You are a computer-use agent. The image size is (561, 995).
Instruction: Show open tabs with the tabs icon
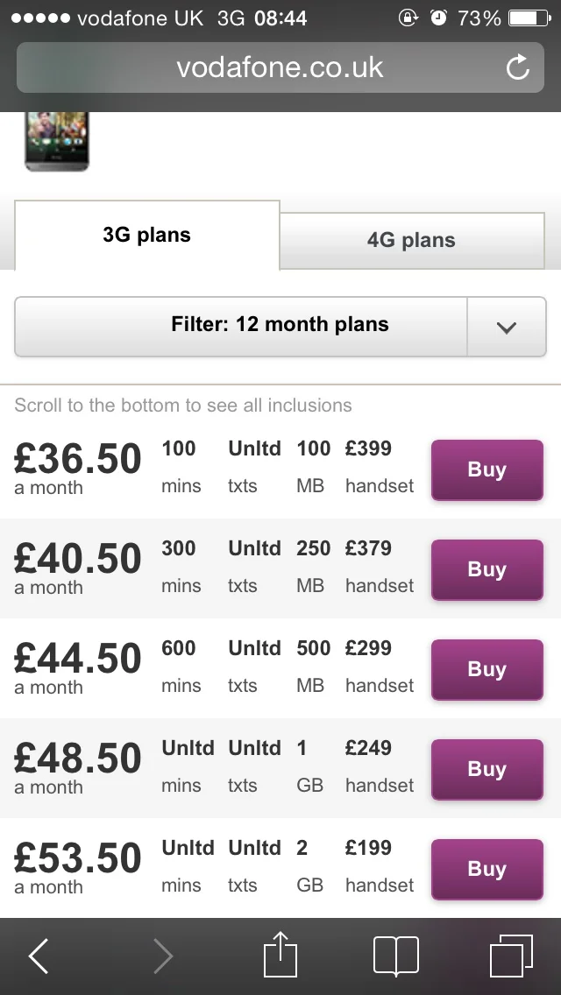(511, 956)
